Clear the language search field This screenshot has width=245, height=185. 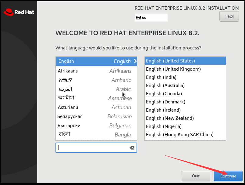point(132,148)
